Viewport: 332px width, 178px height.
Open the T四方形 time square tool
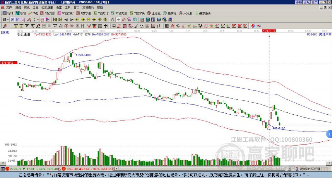pyautogui.click(x=101, y=13)
